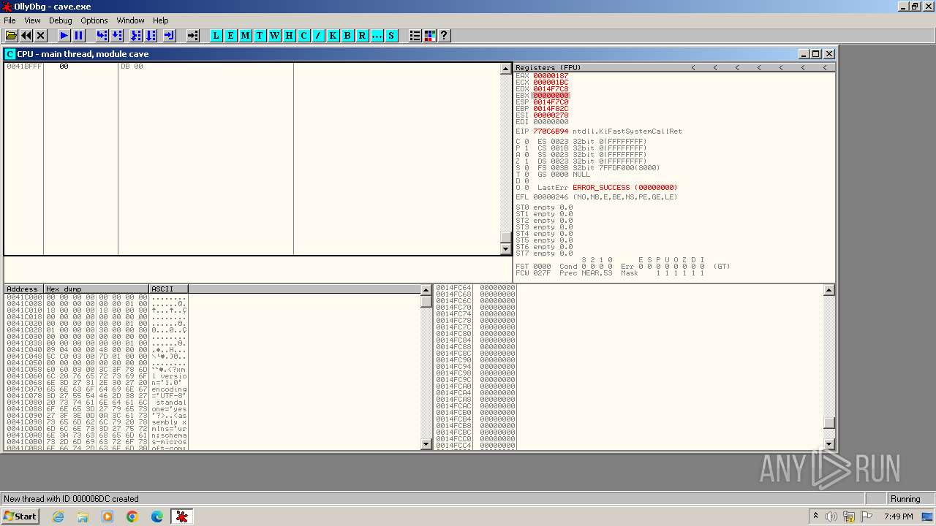The image size is (936, 526).
Task: Show Breakpoints with the B button
Action: pos(347,35)
